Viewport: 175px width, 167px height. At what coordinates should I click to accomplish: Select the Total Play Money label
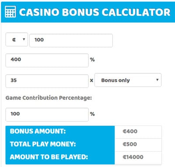43,144
